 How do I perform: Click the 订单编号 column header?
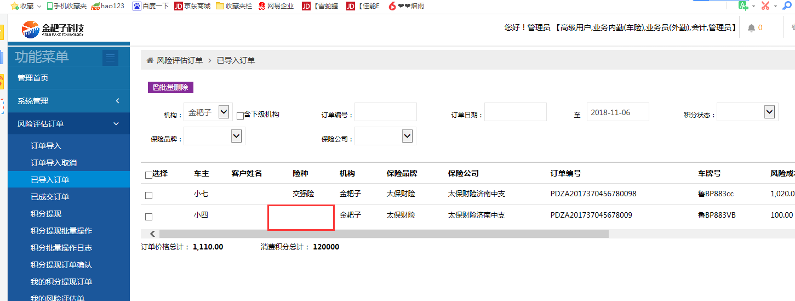[566, 174]
